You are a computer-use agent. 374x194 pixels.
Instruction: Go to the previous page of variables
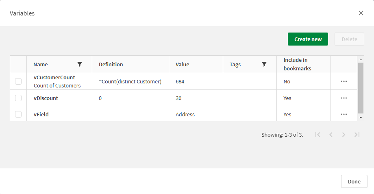point(331,135)
